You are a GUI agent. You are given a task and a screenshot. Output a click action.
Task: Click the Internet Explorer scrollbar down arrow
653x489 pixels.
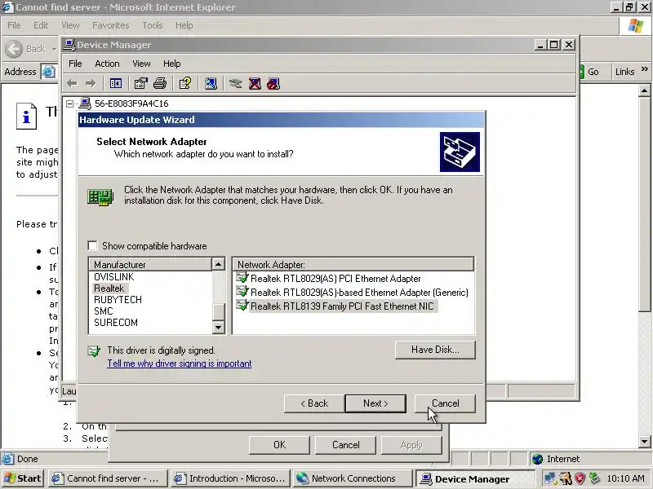[644, 442]
